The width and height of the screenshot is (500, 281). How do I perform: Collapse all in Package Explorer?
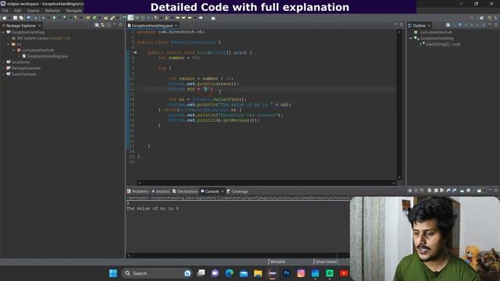(x=97, y=25)
